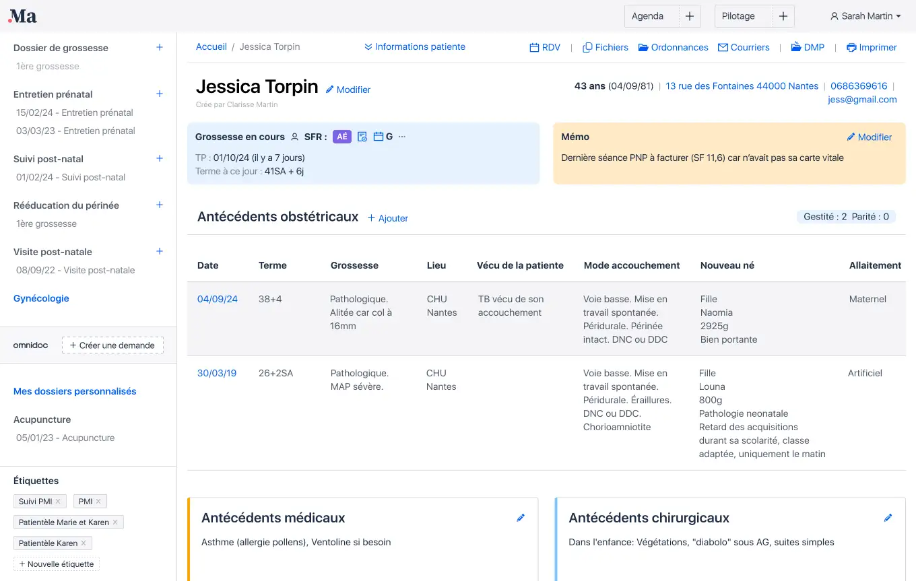Screen dimensions: 916x581
Task: Open more options via ellipsis in Grossesse en cours
Action: tap(401, 138)
